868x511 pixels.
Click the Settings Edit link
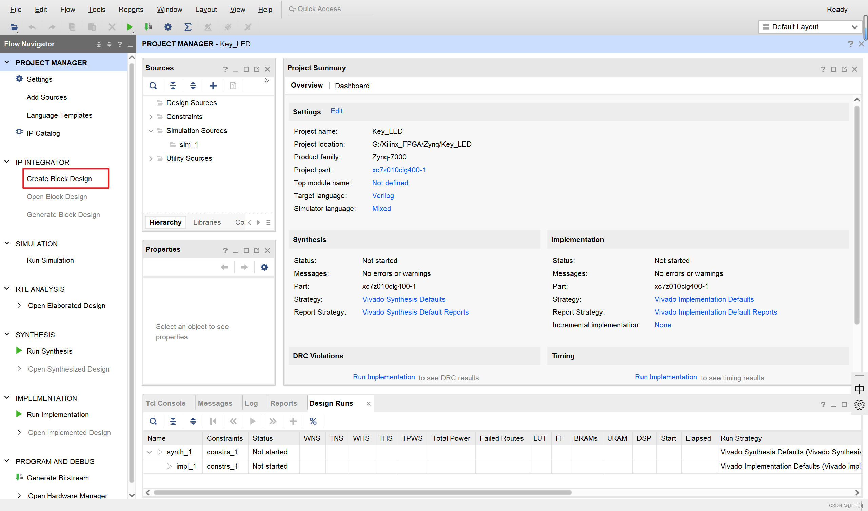pos(337,111)
